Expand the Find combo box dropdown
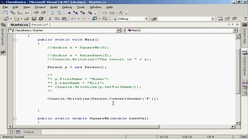The width and height of the screenshot is (248, 139). point(213,19)
